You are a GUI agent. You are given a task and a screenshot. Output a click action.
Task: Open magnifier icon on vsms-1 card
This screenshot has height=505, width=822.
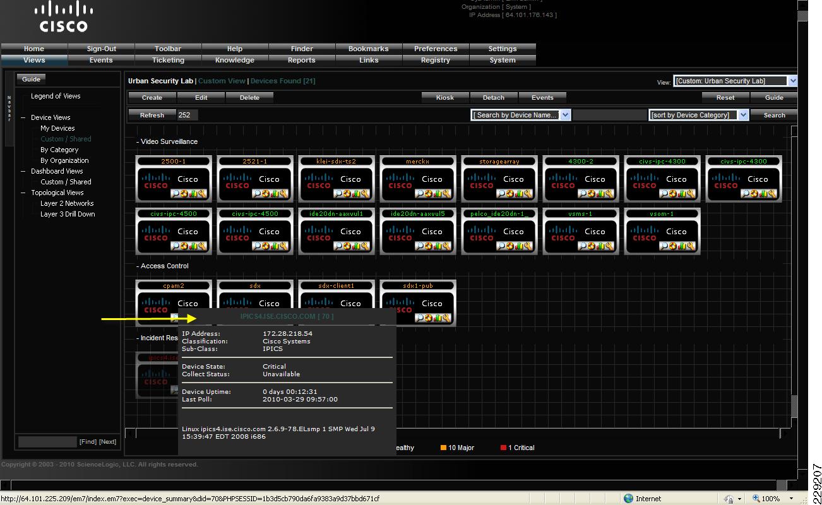(x=583, y=246)
